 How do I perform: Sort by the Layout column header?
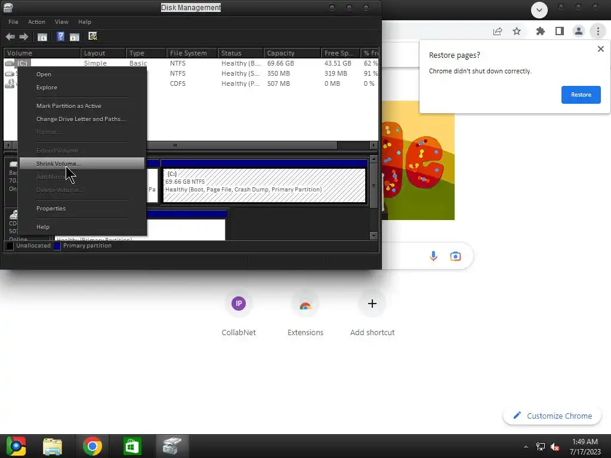(x=103, y=53)
